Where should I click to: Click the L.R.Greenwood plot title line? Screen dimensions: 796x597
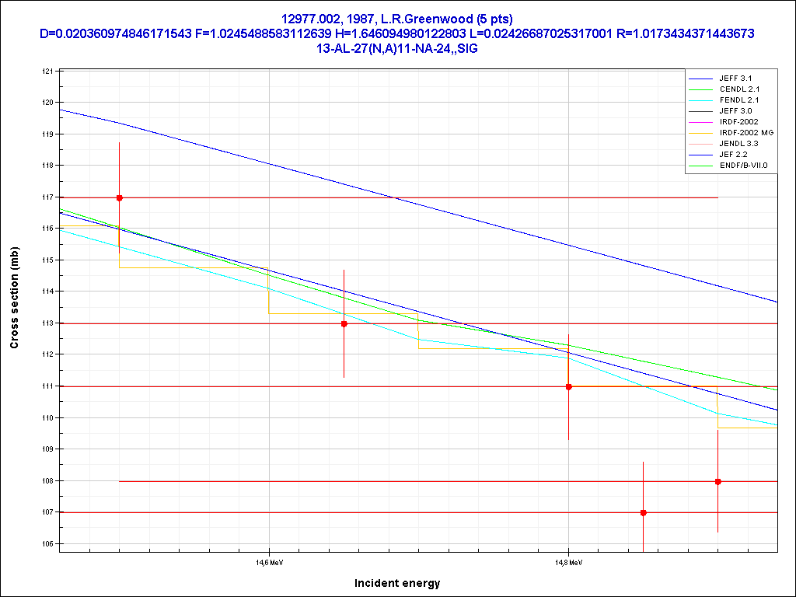pos(397,19)
